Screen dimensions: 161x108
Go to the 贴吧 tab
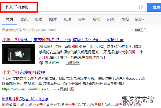(x=96, y=19)
